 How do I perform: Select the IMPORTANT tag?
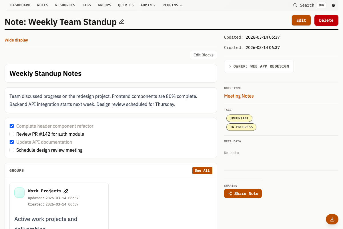pyautogui.click(x=239, y=118)
